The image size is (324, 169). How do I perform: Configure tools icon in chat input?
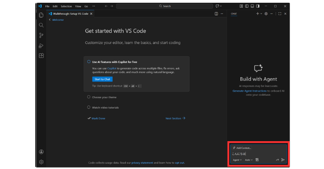click(257, 160)
